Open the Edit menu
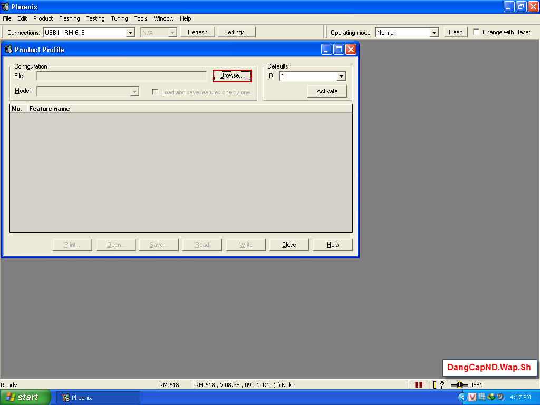The image size is (540, 405). (x=22, y=18)
